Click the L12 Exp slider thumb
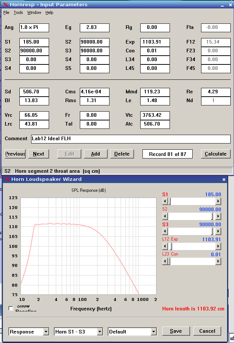The width and height of the screenshot is (234, 343). [x=171, y=246]
